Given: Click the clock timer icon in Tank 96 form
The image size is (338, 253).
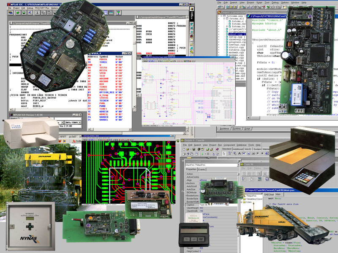Looking at the screenshot, I should pos(251,179).
